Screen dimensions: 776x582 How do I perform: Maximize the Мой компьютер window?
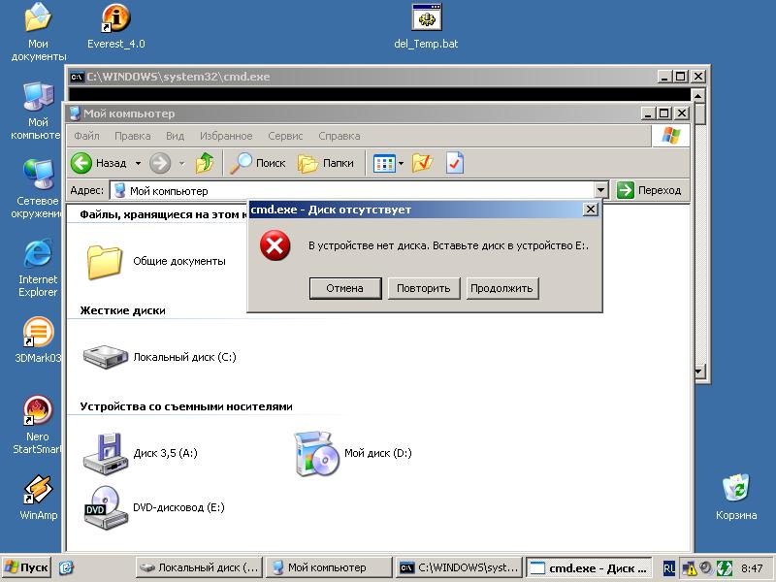(x=664, y=113)
